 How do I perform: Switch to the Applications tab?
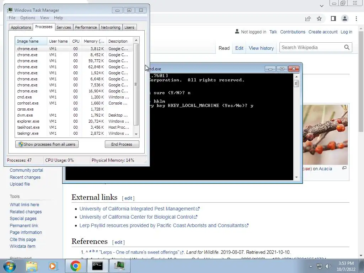pyautogui.click(x=21, y=27)
